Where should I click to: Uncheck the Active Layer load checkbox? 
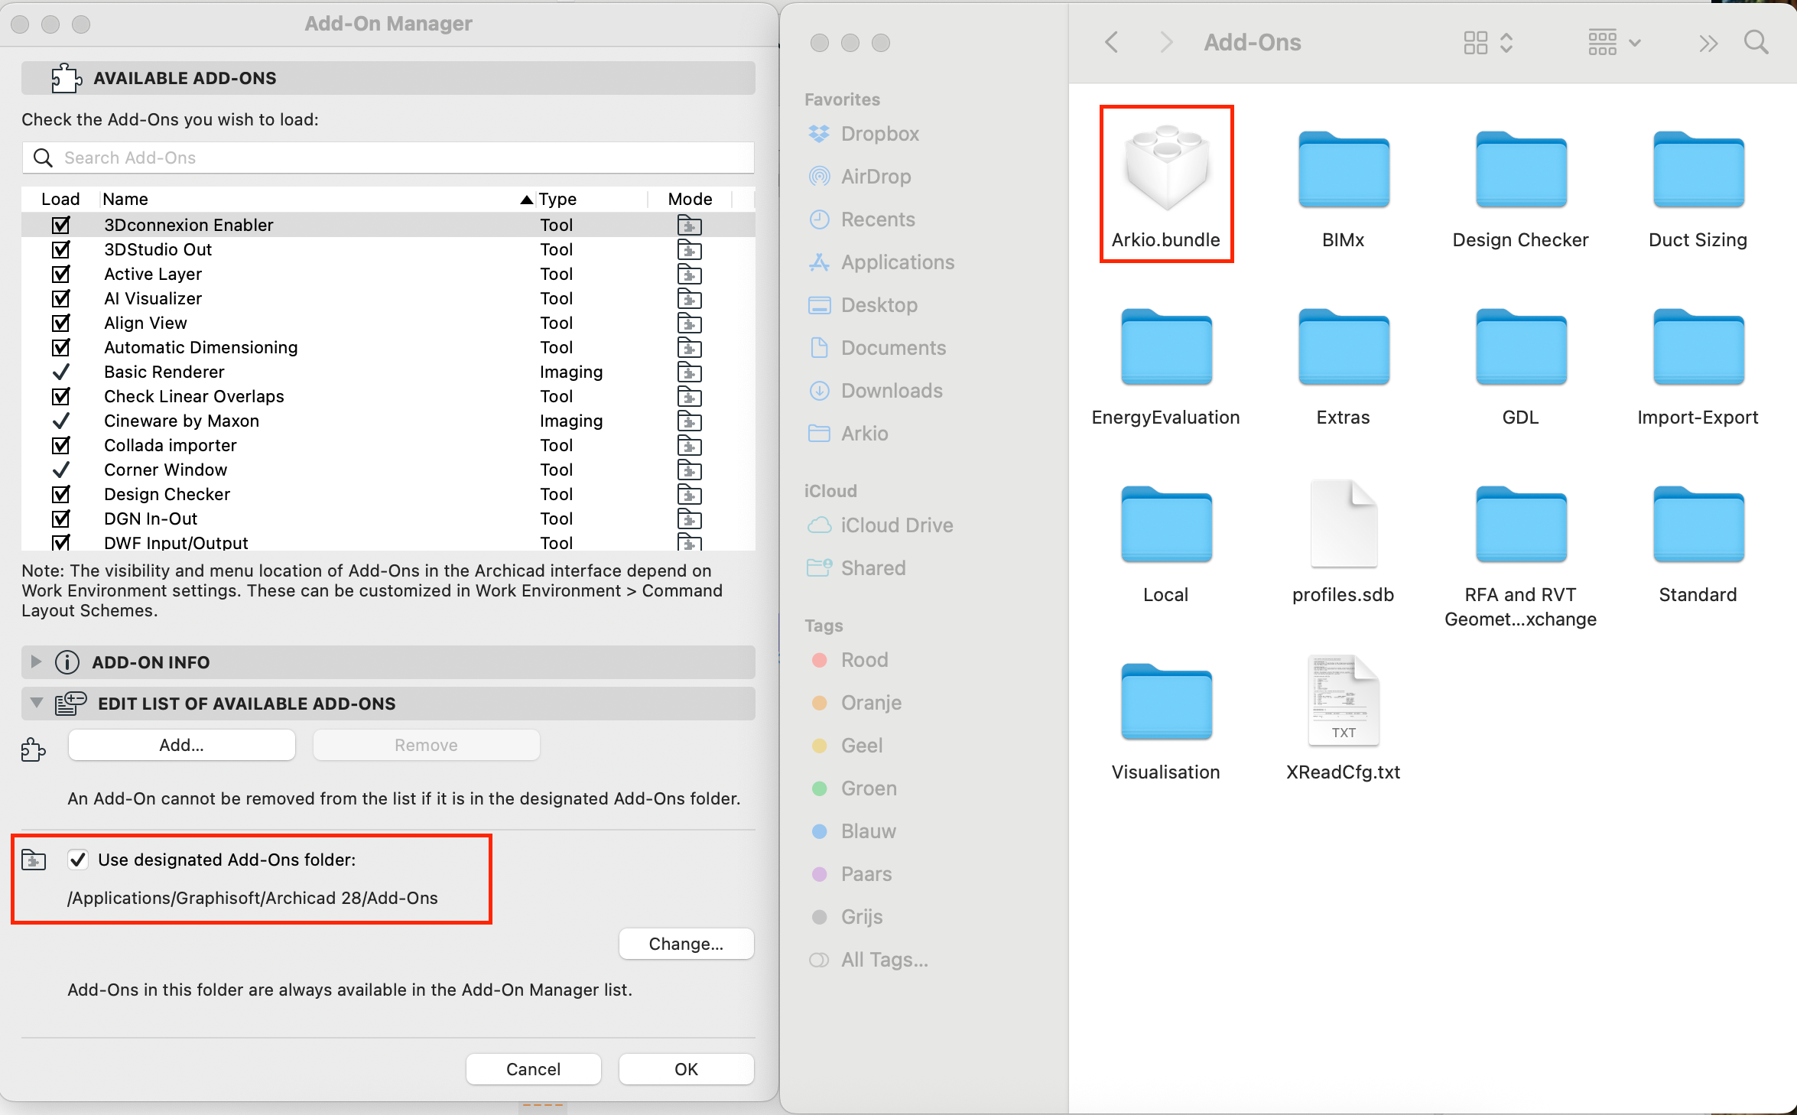tap(61, 274)
